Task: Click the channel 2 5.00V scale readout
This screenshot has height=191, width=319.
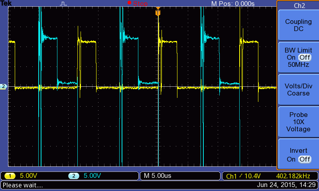Action: [93, 176]
